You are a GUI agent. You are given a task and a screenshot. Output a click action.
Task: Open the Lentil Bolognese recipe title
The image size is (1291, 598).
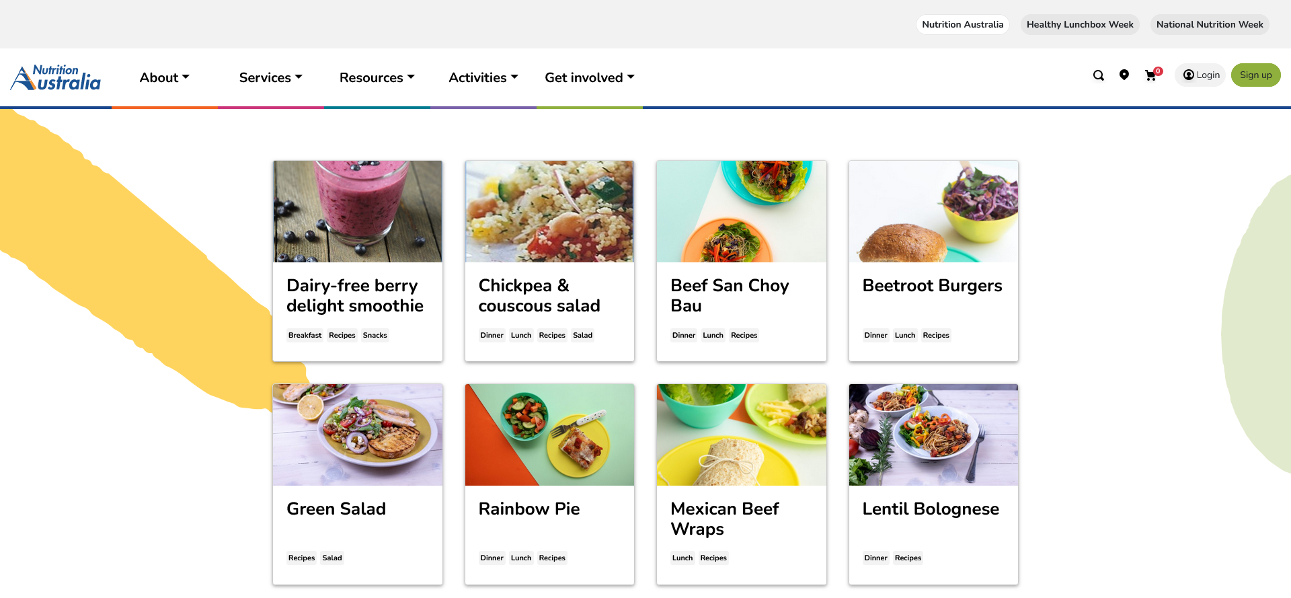click(x=931, y=509)
